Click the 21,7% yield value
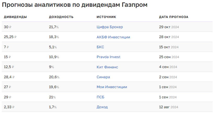This screenshot has width=217, height=115. click(x=54, y=27)
